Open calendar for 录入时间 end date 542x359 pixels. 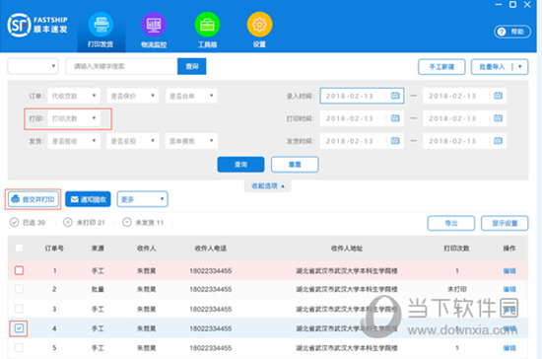coord(498,96)
